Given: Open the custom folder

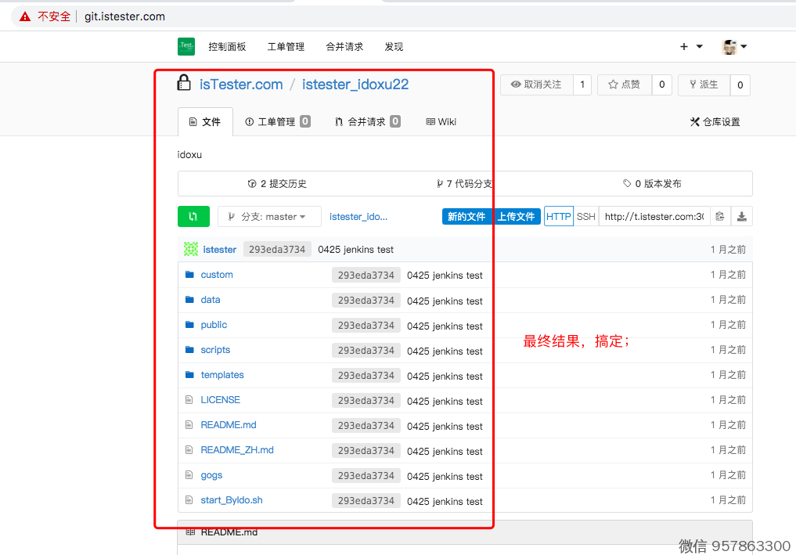Looking at the screenshot, I should tap(217, 275).
